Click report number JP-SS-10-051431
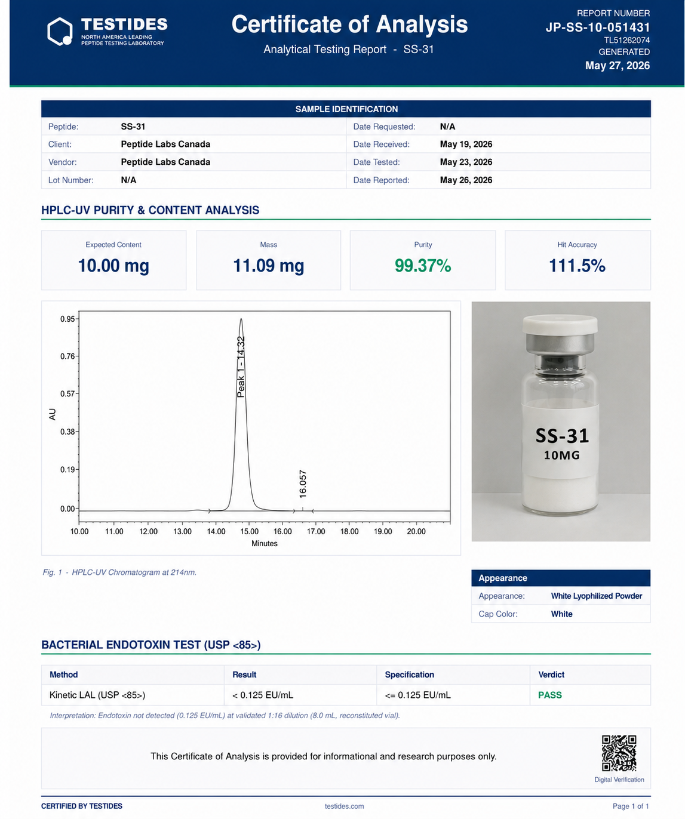 pos(597,27)
